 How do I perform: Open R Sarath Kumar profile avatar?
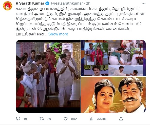click(8, 6)
